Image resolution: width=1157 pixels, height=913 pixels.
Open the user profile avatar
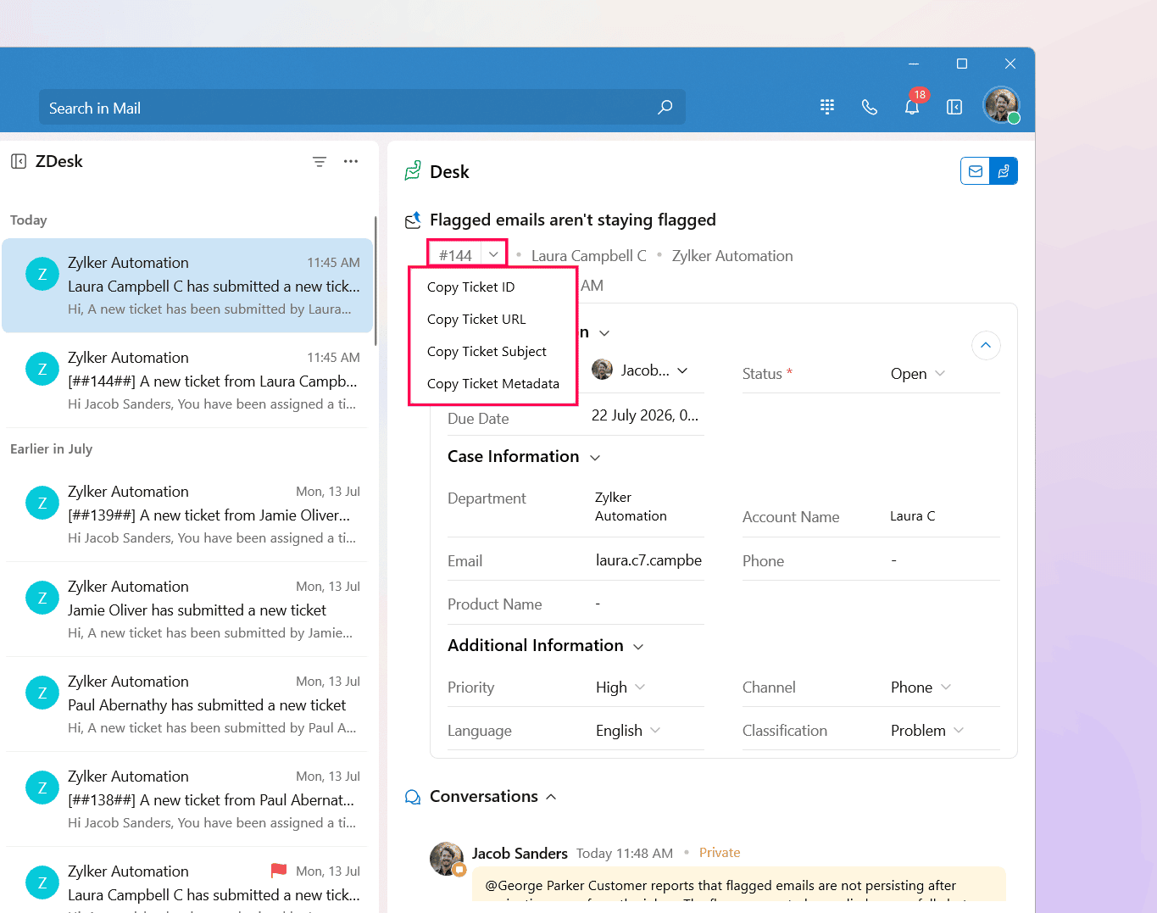coord(1001,105)
